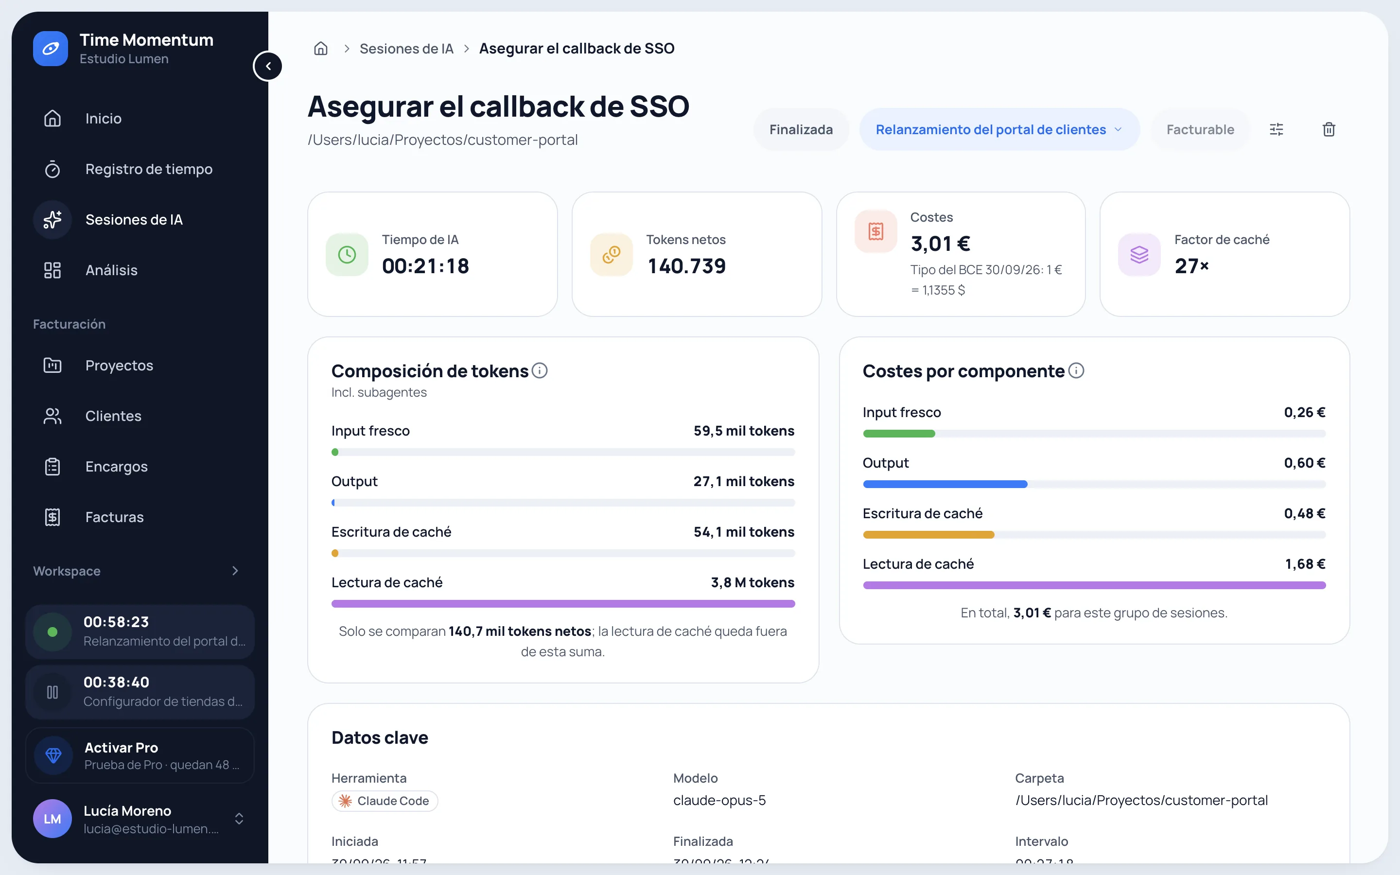
Task: Click the Costes receipt icon
Action: point(876,231)
